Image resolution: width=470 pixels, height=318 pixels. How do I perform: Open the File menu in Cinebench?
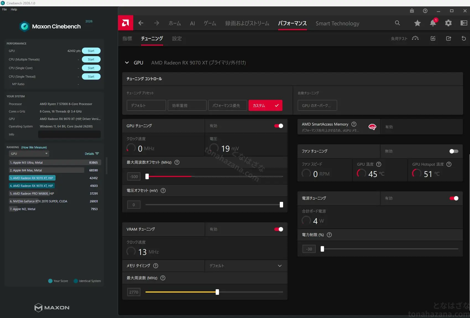[4, 9]
